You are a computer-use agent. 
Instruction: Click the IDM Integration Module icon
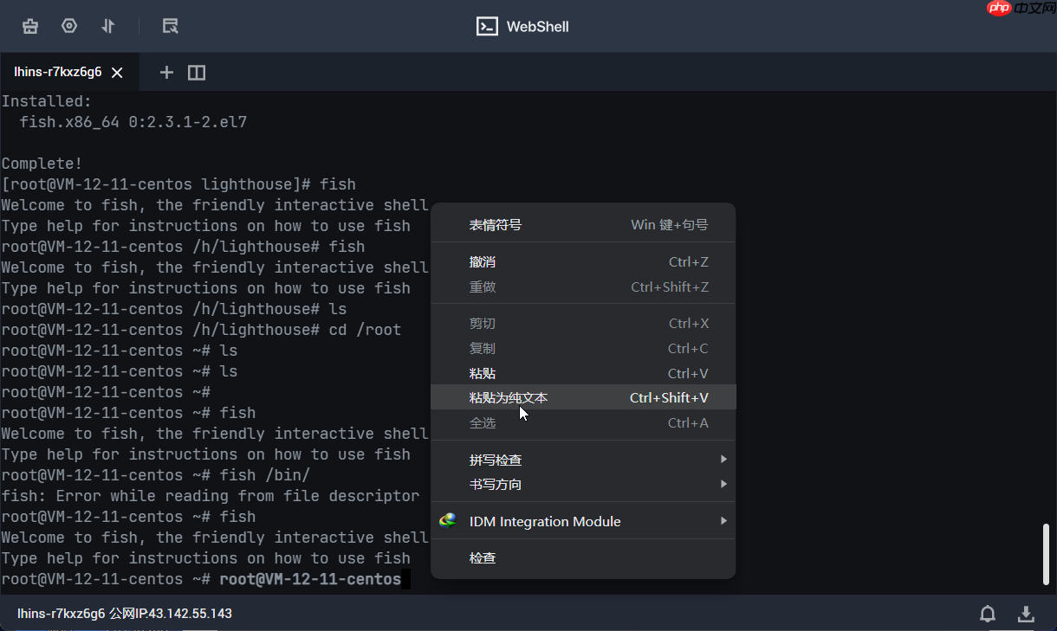[x=448, y=521]
